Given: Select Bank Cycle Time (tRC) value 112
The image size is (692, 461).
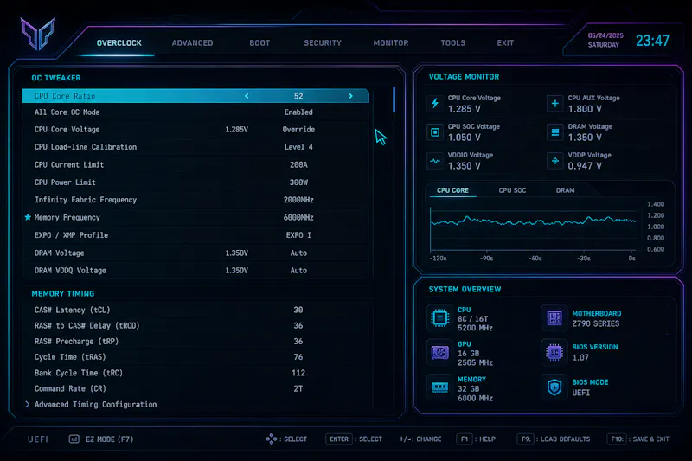Looking at the screenshot, I should click(x=298, y=373).
